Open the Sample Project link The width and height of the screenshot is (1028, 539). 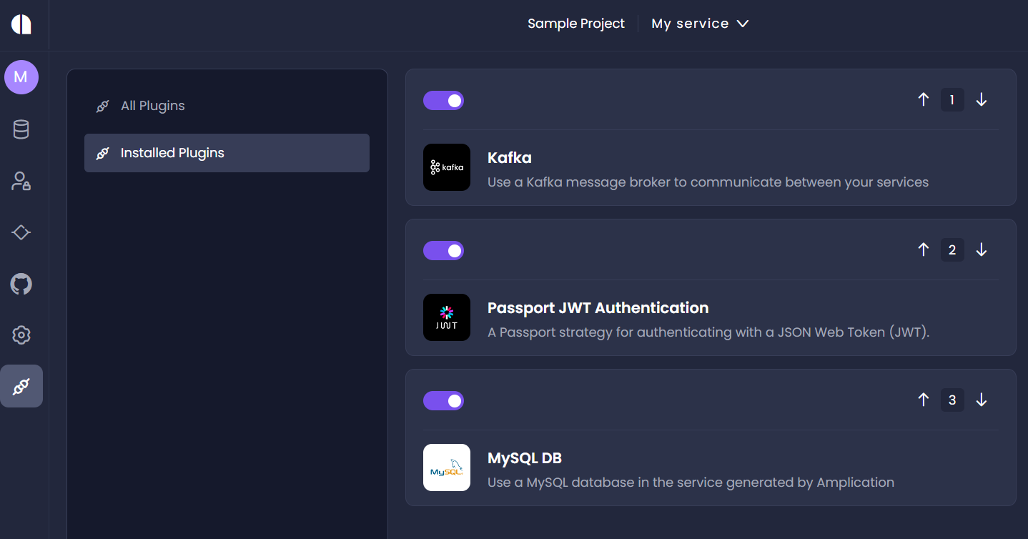575,24
